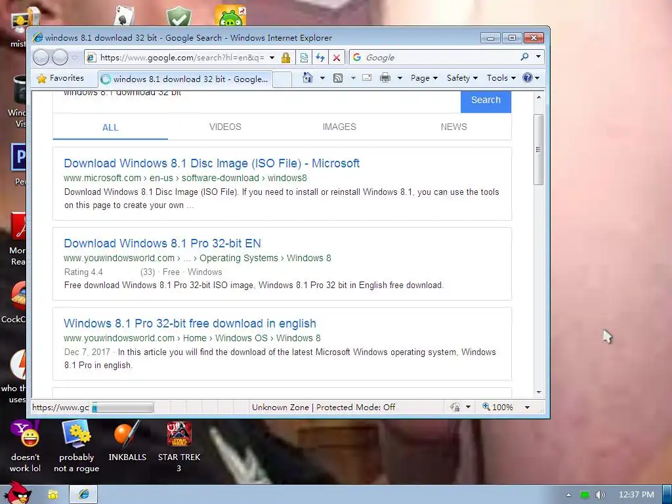Image resolution: width=672 pixels, height=504 pixels.
Task: Click the 12:37 PM clock
Action: coord(637,495)
